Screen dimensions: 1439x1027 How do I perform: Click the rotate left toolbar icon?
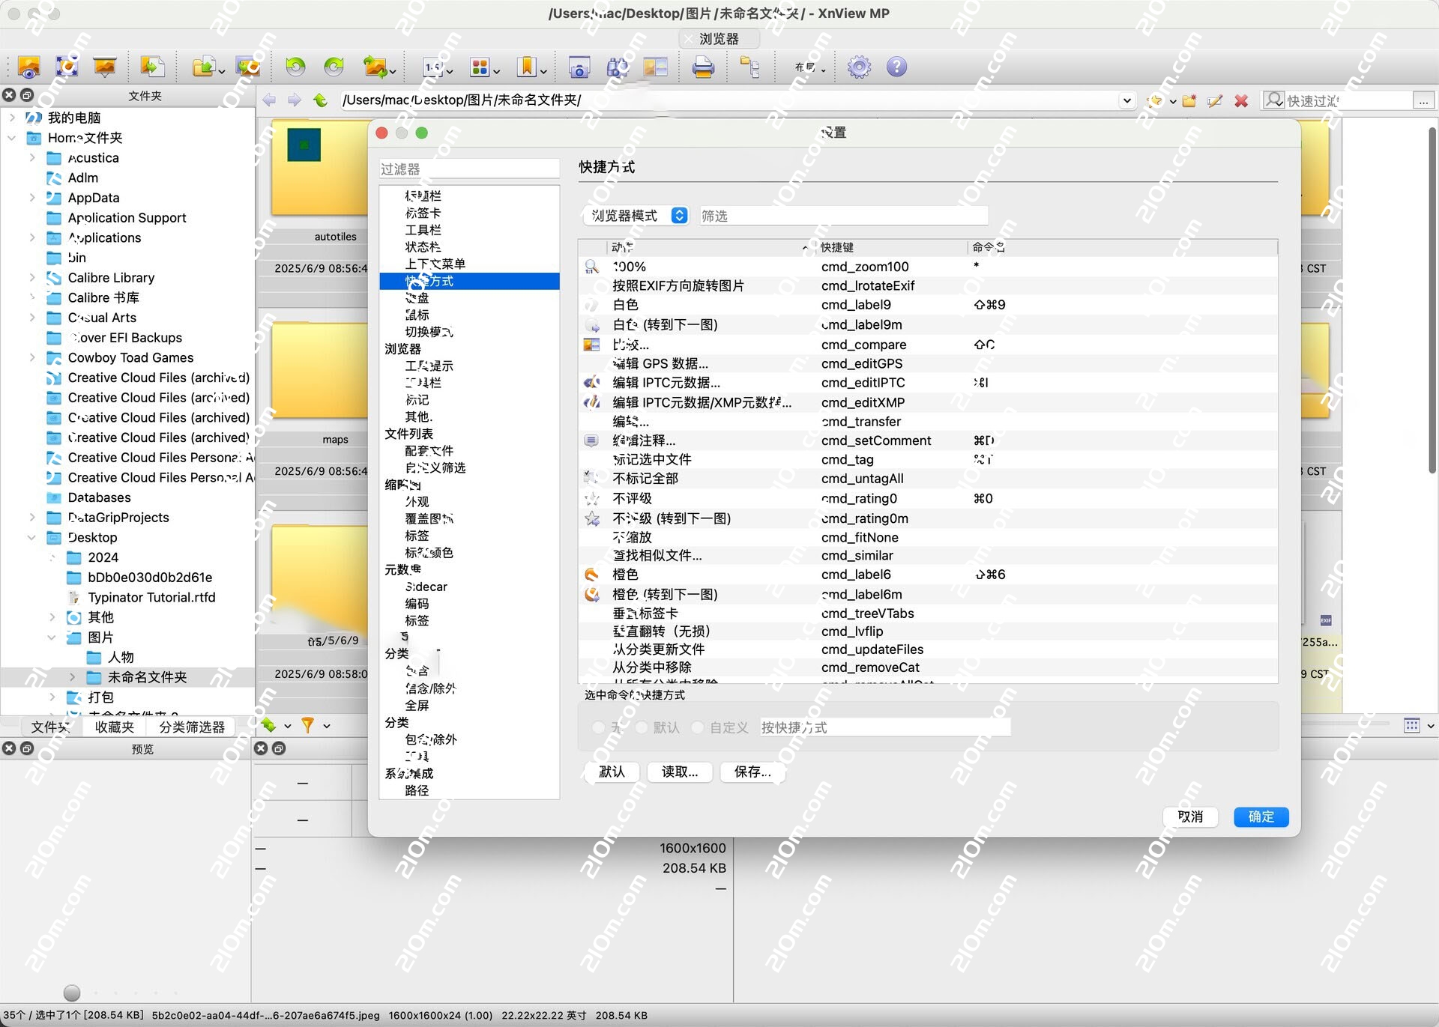coord(295,67)
